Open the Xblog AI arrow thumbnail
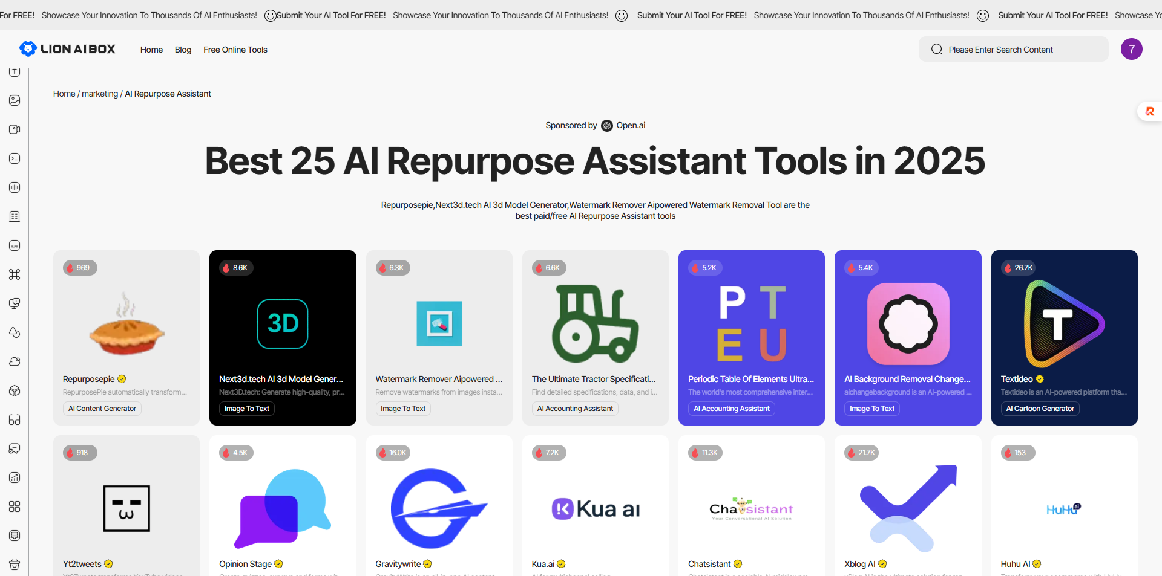 coord(908,509)
